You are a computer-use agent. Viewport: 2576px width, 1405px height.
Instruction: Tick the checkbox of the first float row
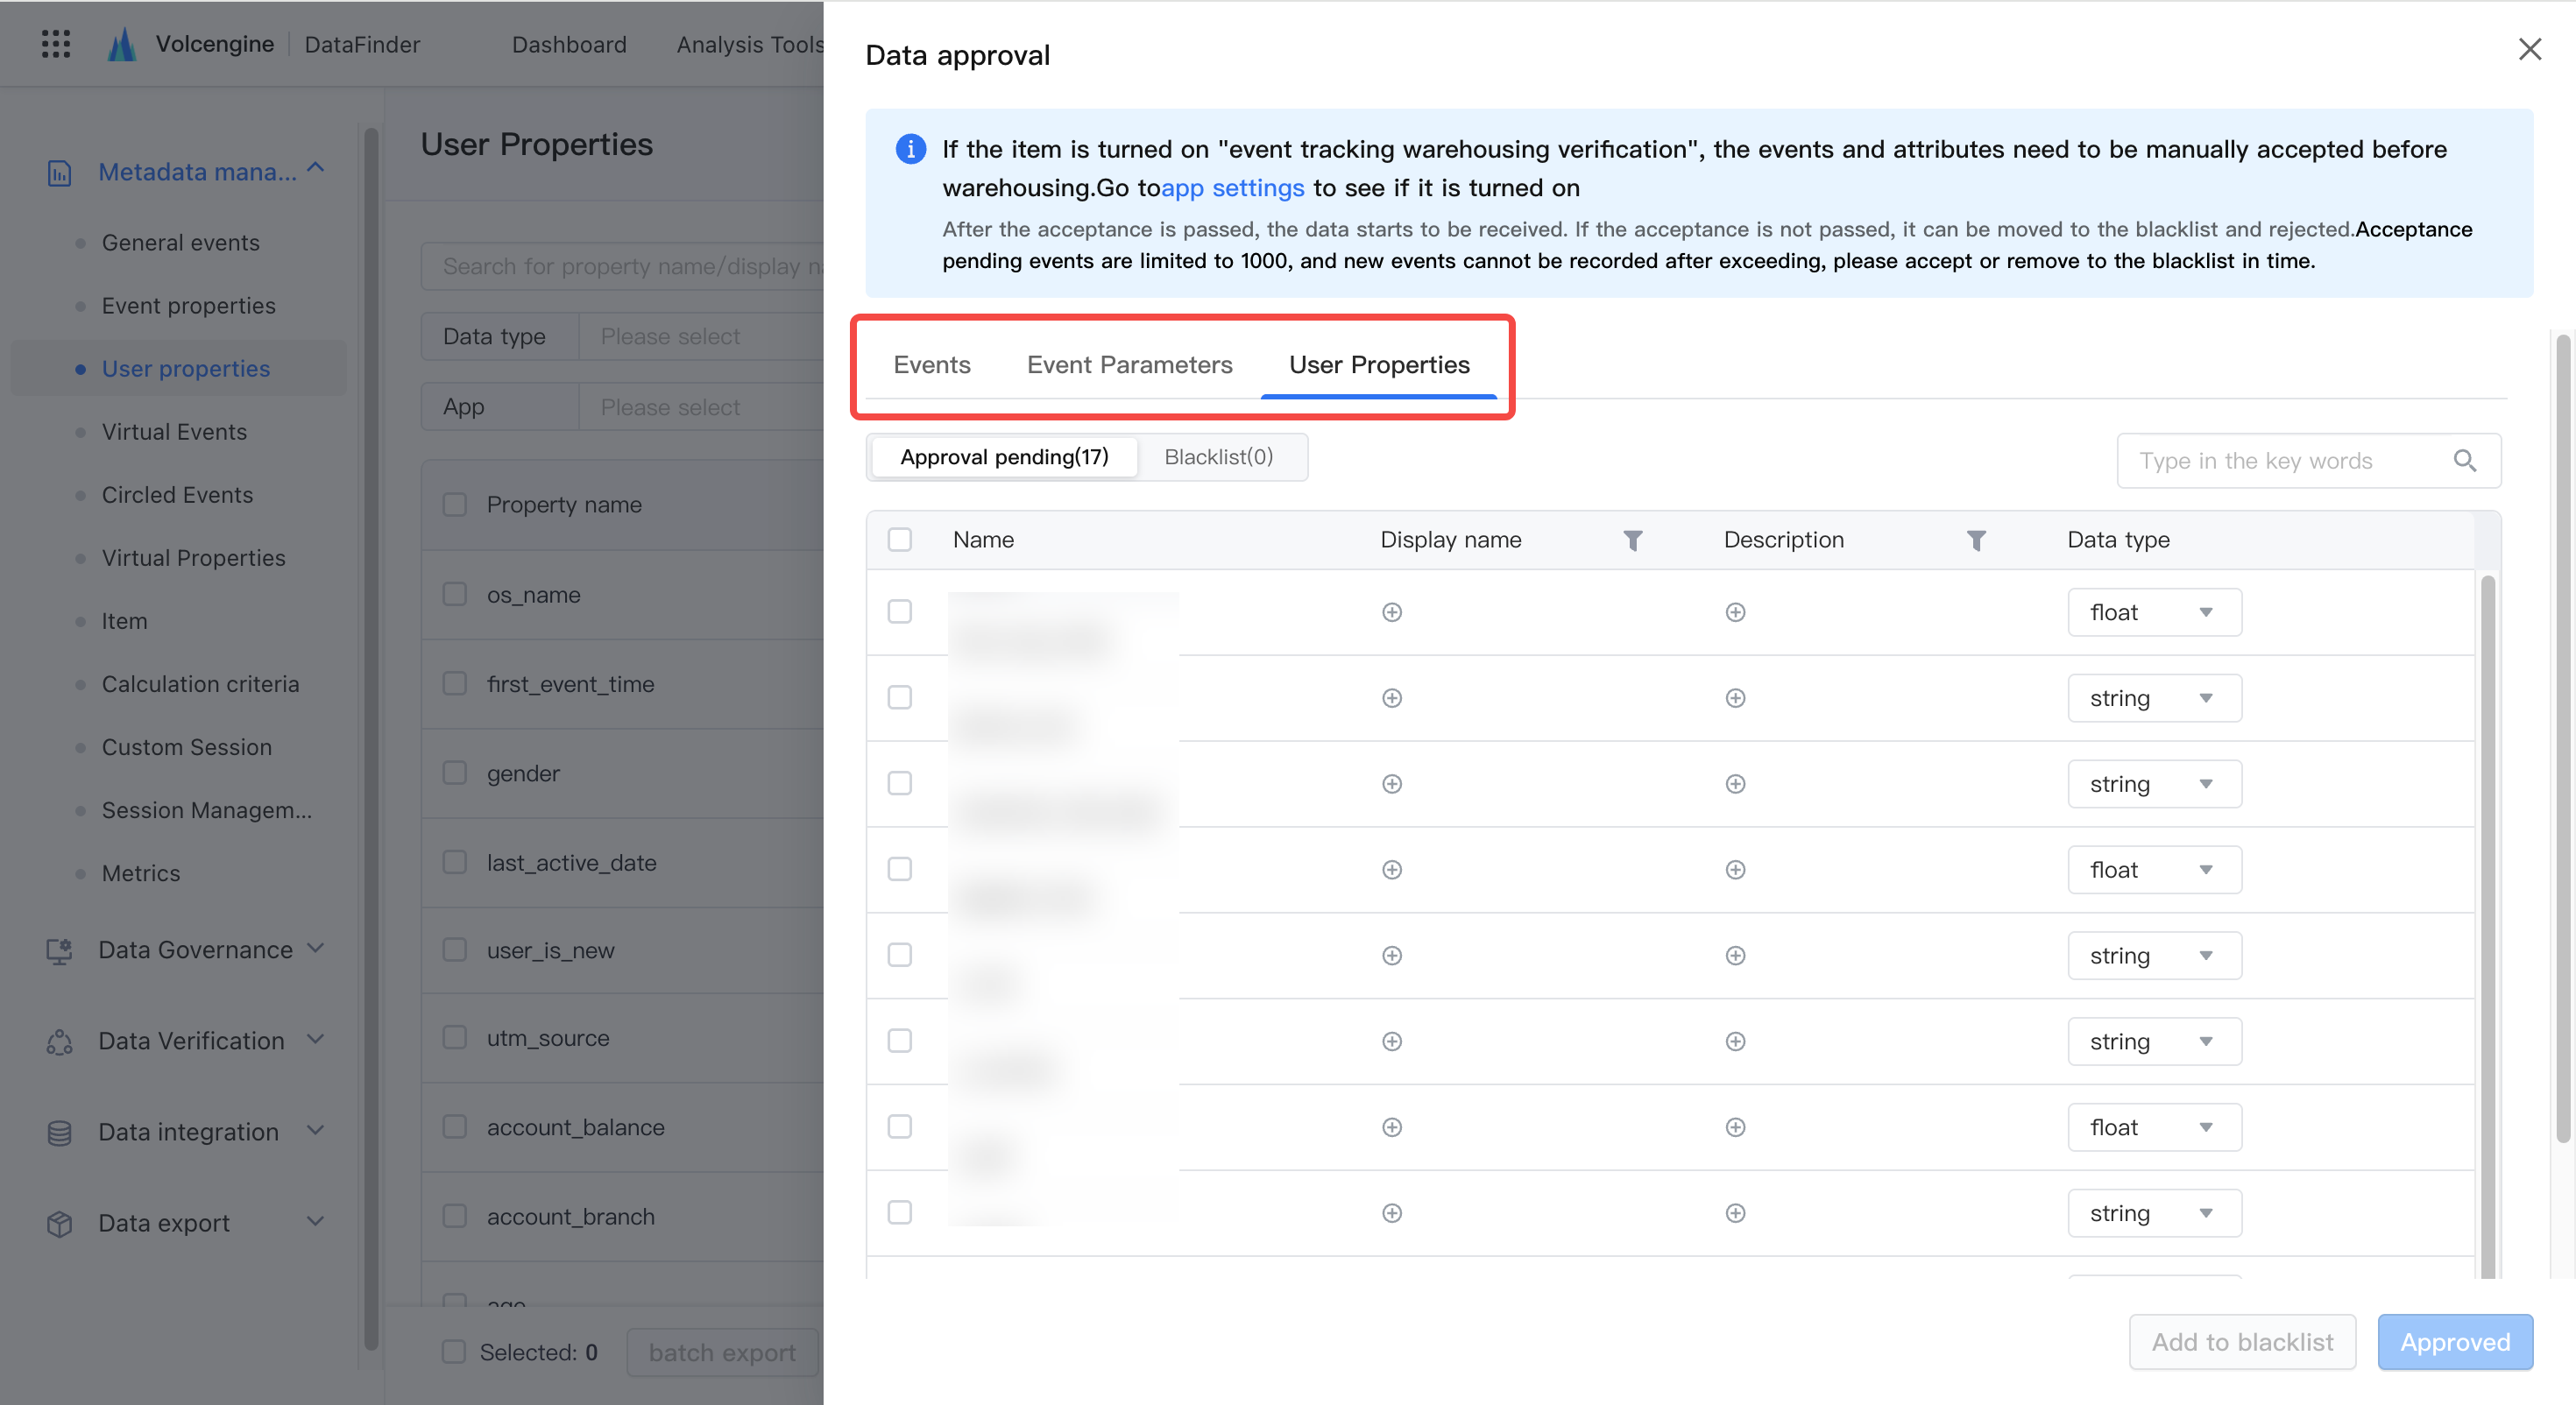[x=900, y=612]
